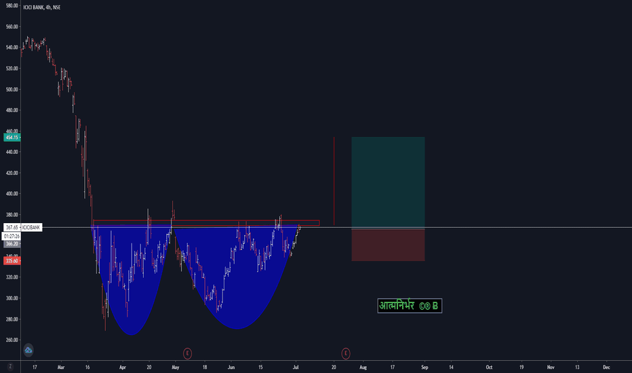Click the 454.15 green target price label

[x=12, y=138]
